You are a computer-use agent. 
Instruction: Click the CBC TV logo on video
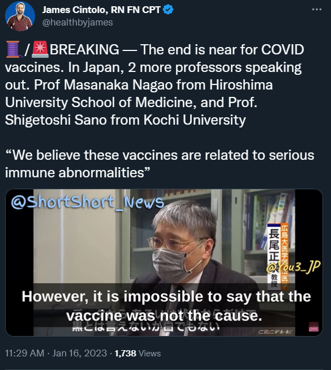[275, 332]
